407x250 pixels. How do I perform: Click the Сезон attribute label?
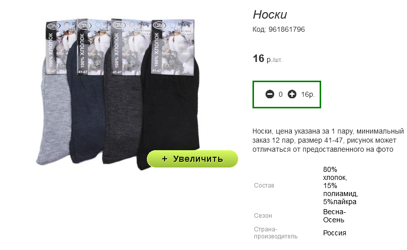pos(263,216)
